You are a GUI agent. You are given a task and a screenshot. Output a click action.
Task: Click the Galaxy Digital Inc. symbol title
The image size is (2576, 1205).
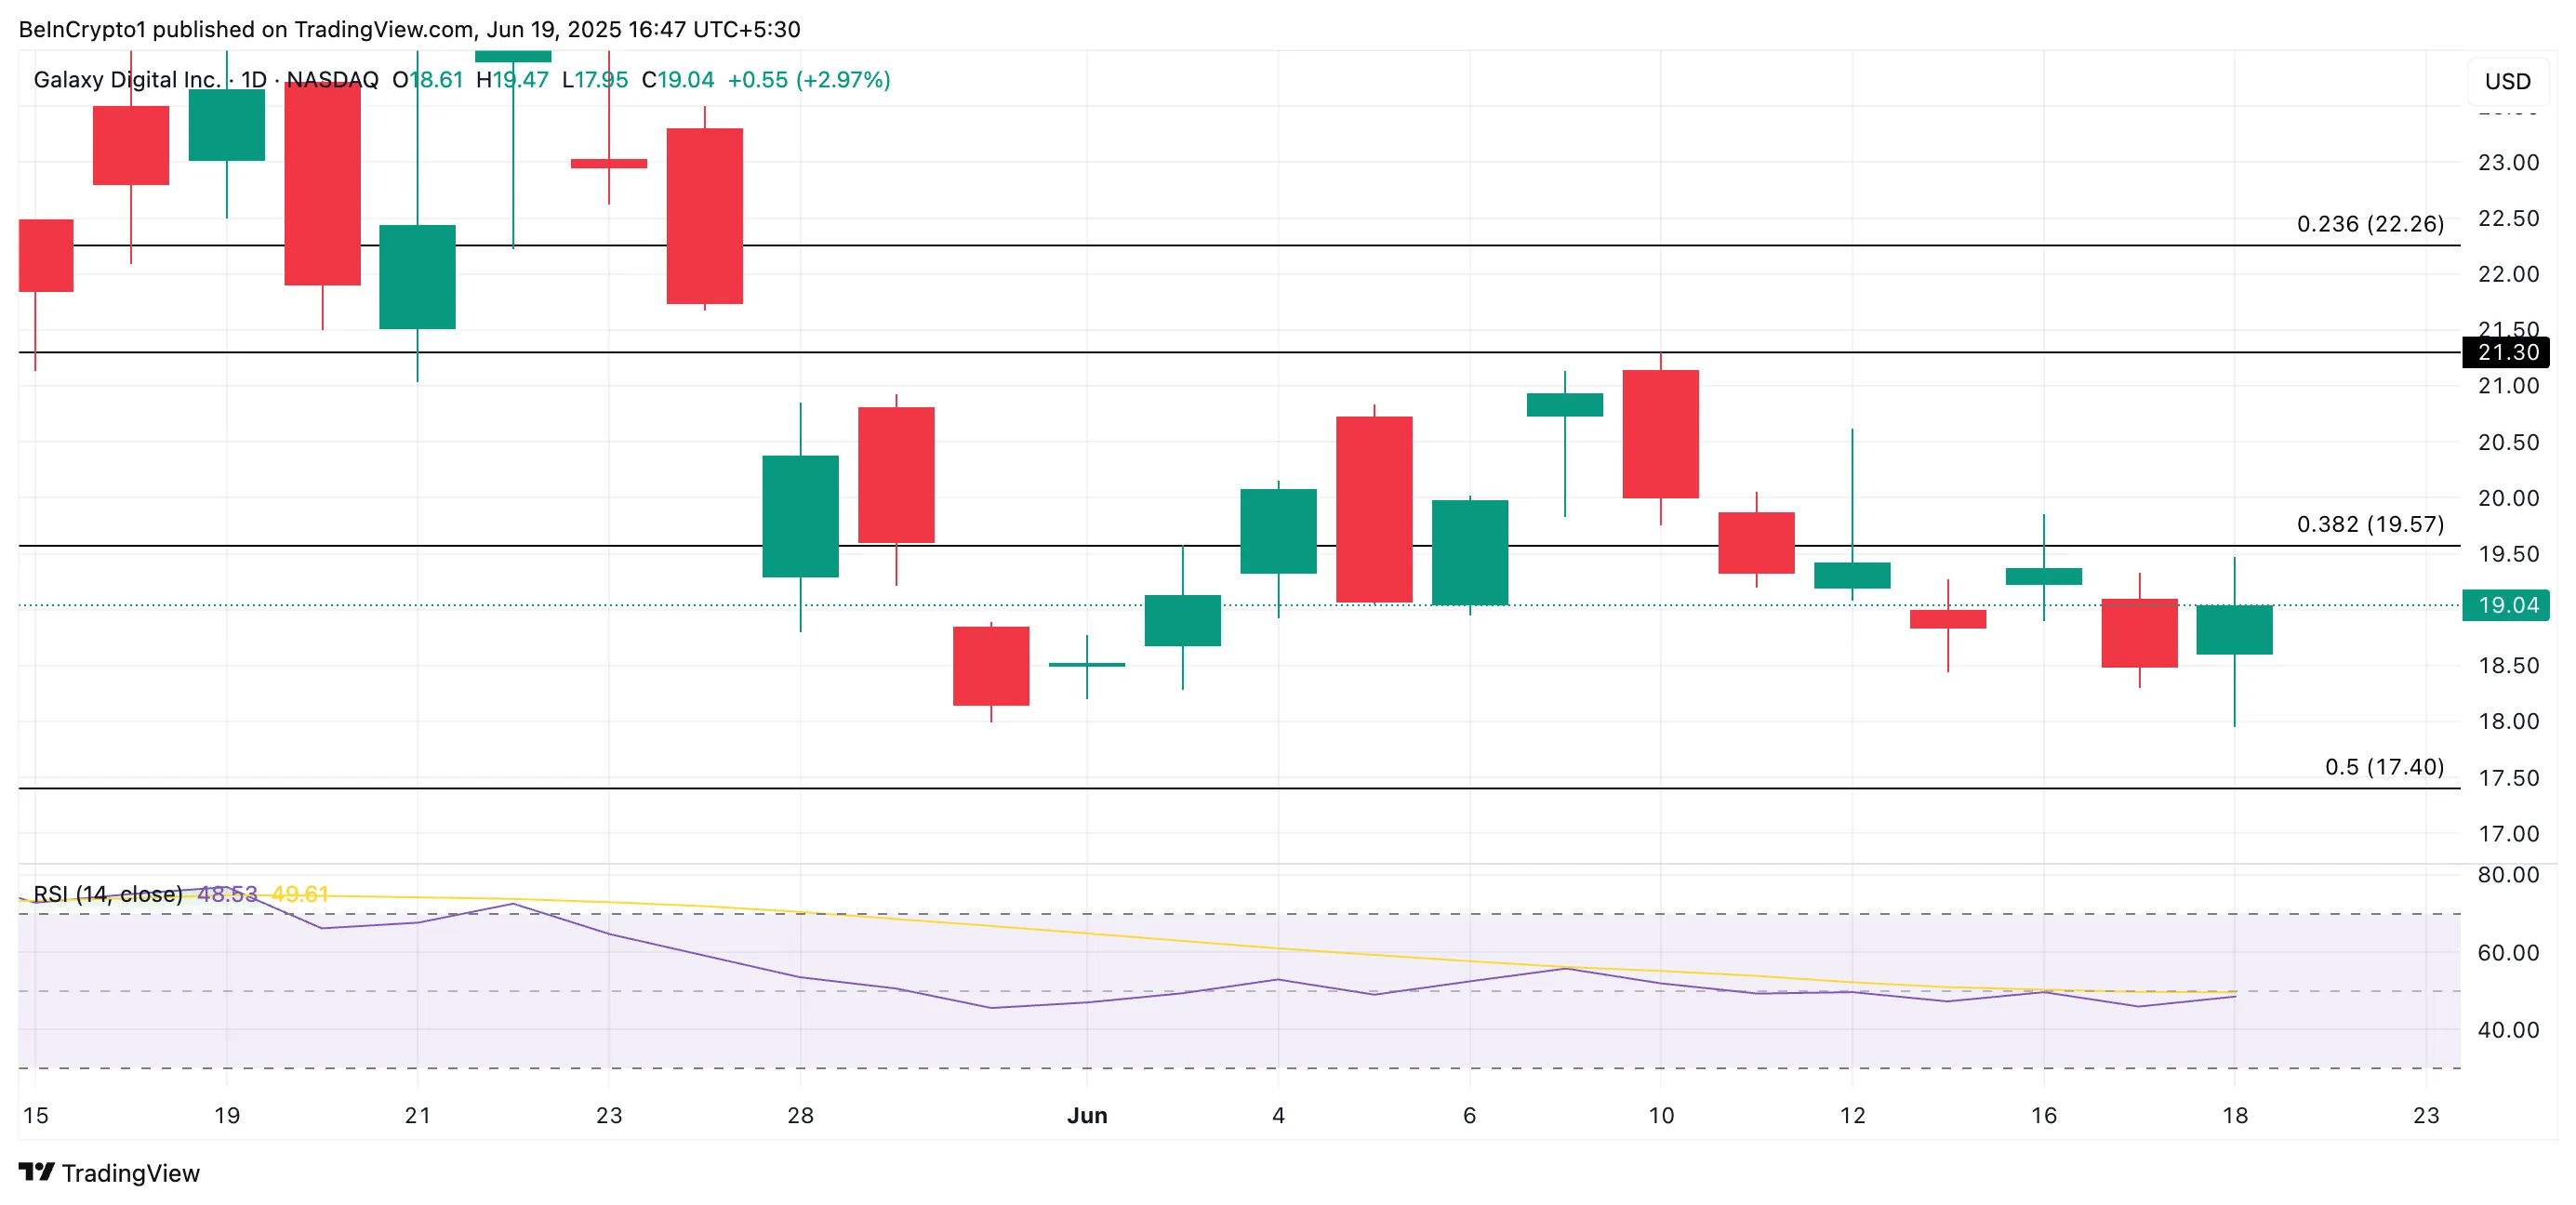tap(126, 80)
